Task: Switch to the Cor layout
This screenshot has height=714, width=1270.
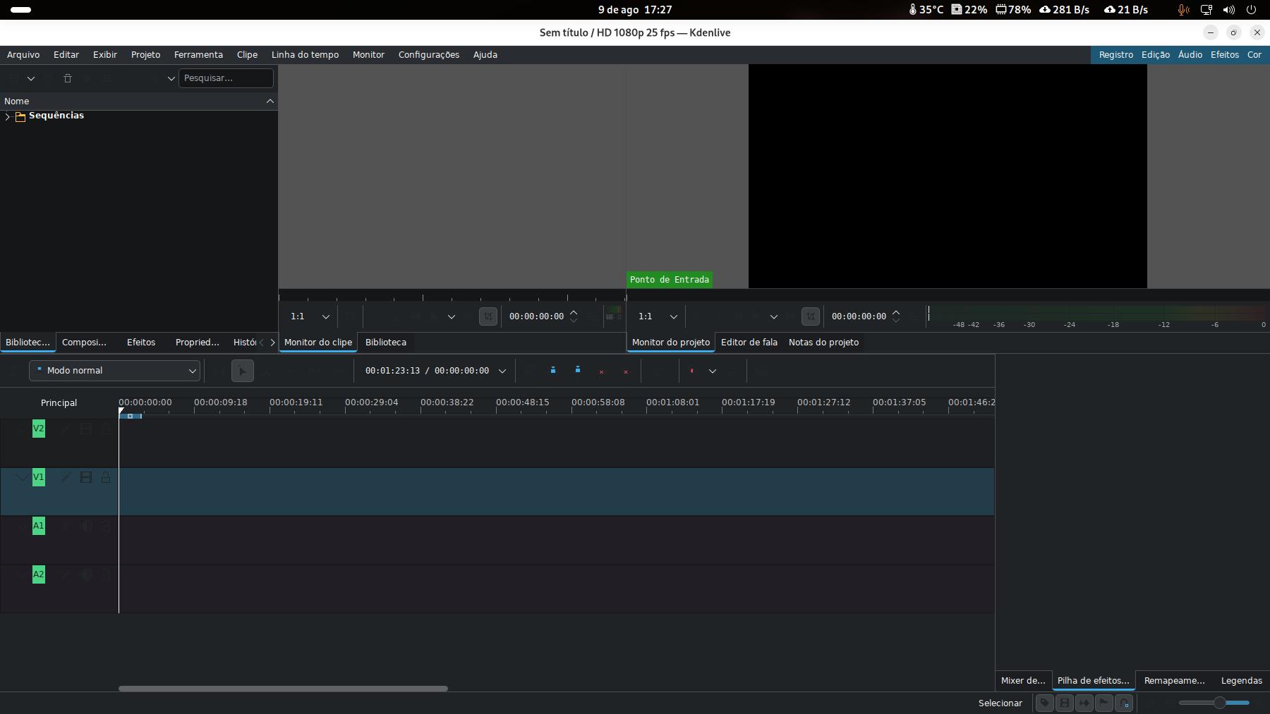Action: [1254, 54]
